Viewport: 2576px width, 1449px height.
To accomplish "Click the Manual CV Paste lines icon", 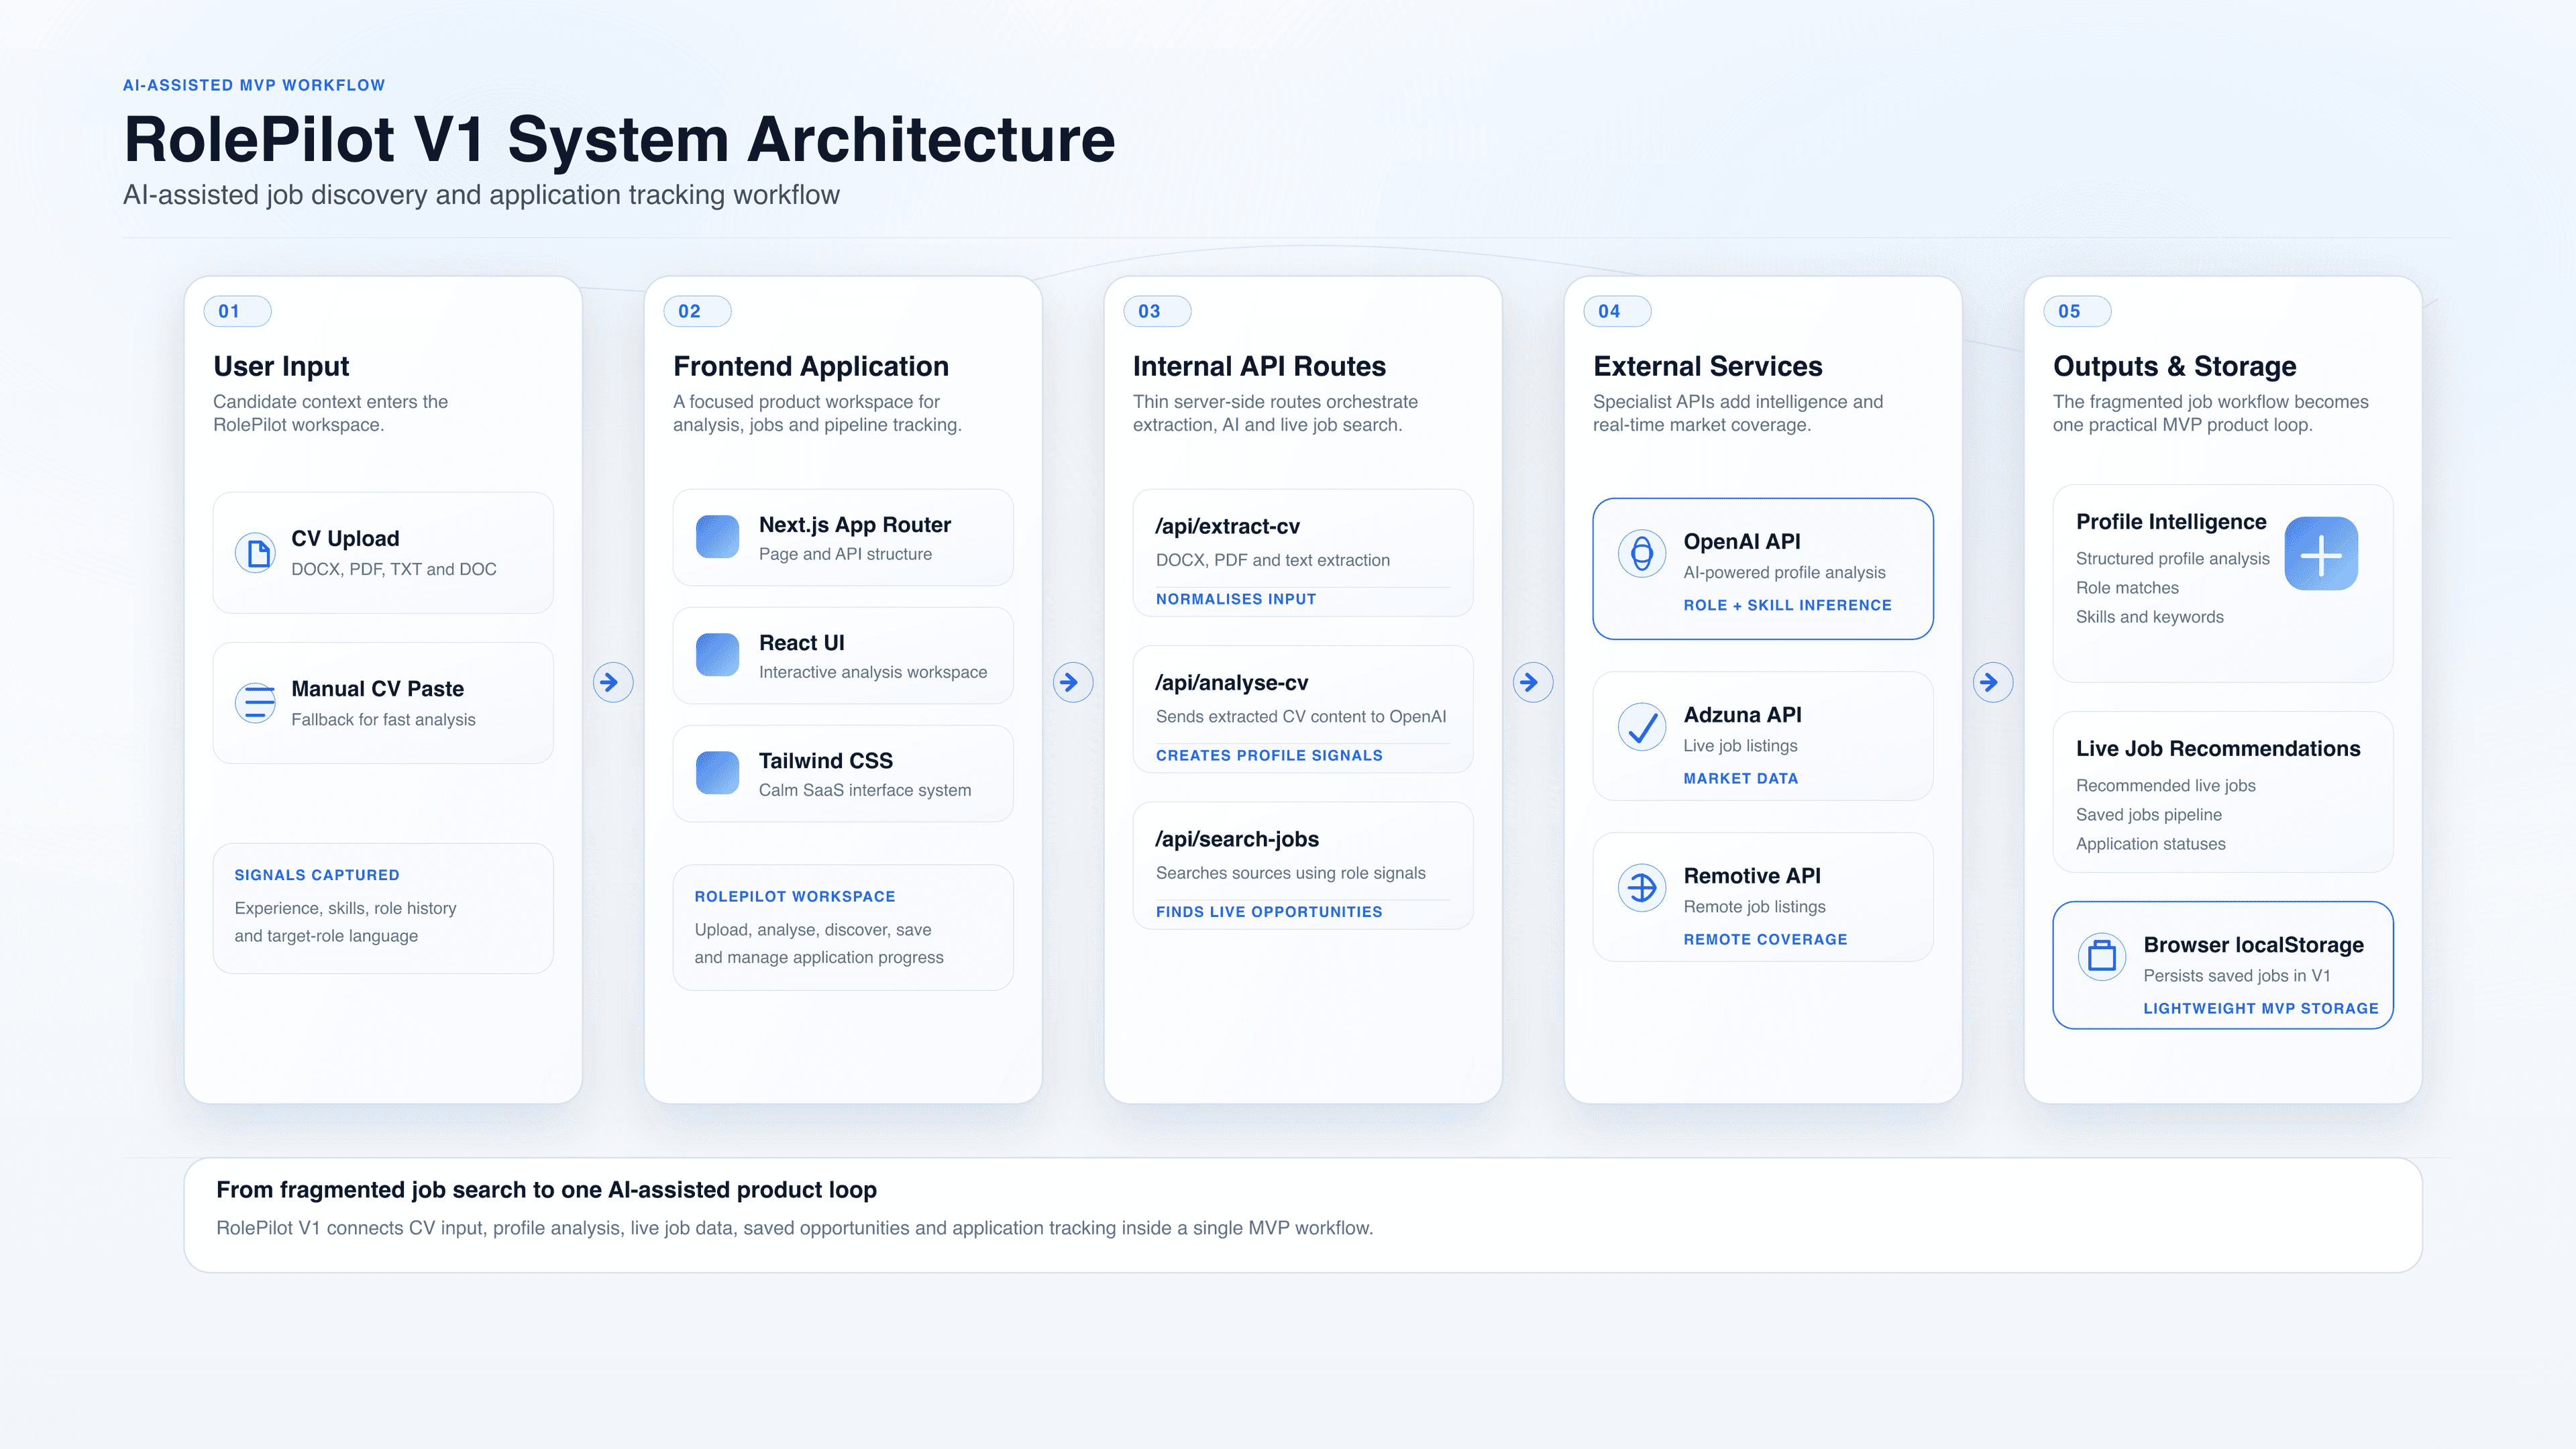I will pyautogui.click(x=256, y=702).
